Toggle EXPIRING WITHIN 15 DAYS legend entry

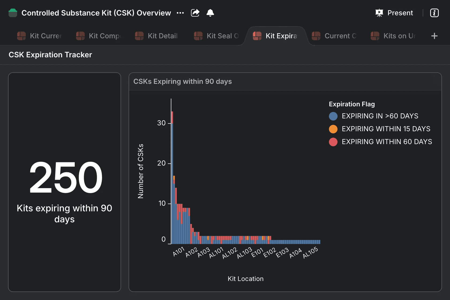pyautogui.click(x=386, y=129)
